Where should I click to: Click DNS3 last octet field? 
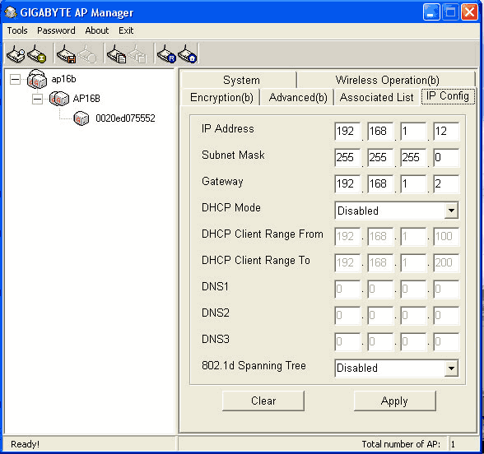coord(446,342)
